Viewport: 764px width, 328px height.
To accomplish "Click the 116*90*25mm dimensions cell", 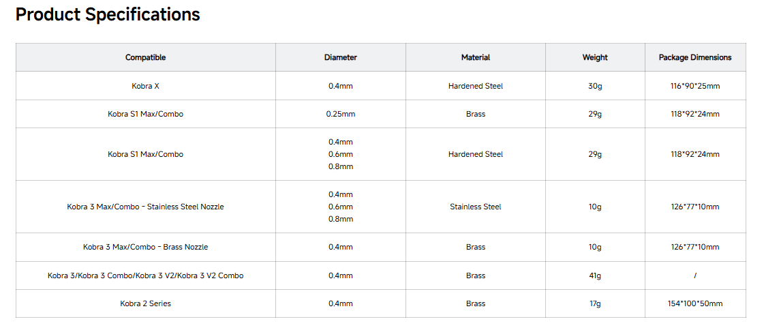I will pos(695,87).
